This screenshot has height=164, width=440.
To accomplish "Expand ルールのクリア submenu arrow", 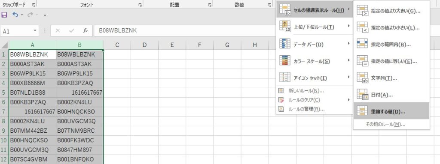I will [348, 100].
